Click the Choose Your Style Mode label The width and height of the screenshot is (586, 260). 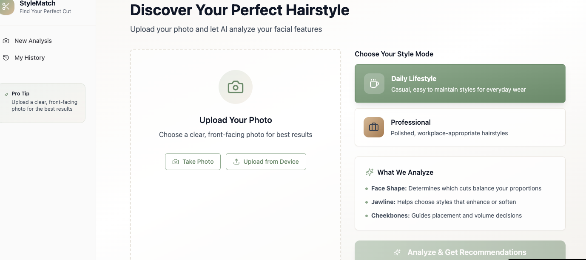(394, 54)
